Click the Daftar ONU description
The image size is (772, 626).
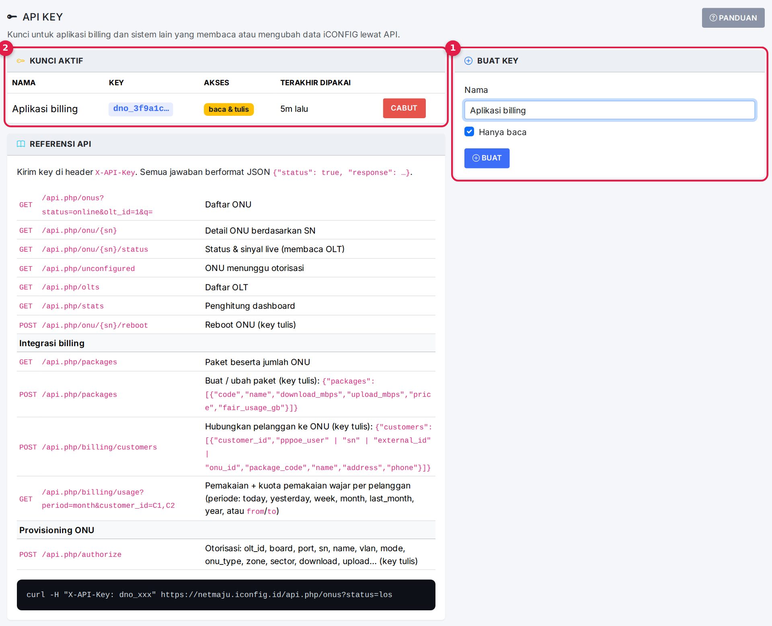228,205
